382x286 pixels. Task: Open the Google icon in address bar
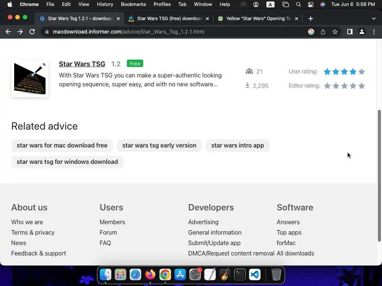pyautogui.click(x=311, y=32)
